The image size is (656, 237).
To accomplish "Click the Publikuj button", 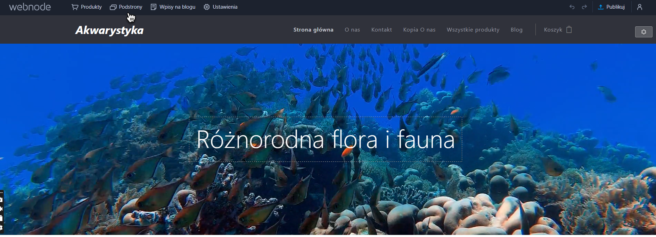I will [611, 7].
